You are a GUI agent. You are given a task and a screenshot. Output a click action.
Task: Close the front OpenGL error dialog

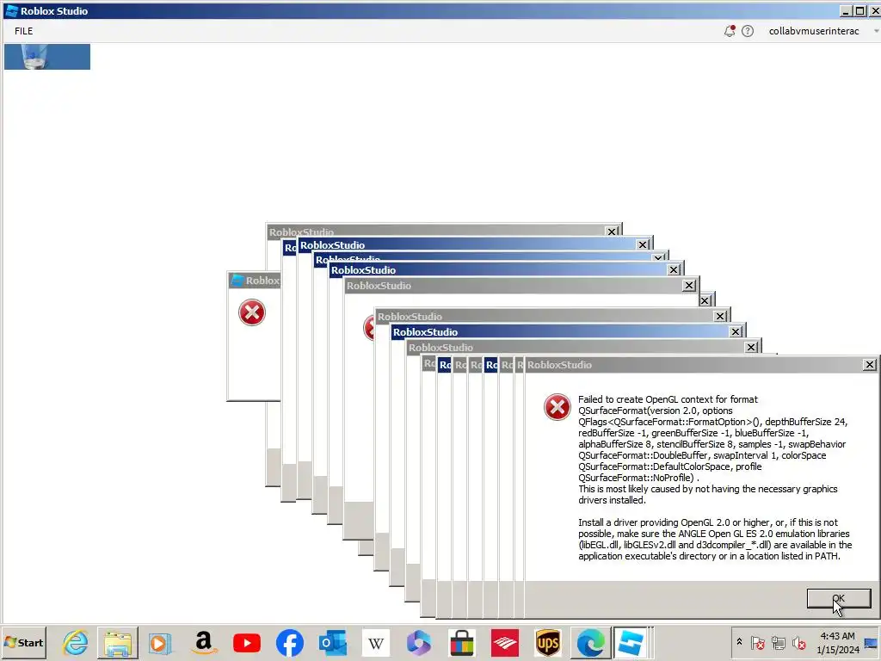coord(869,365)
